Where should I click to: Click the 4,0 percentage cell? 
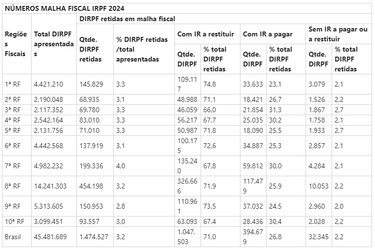(x=120, y=166)
